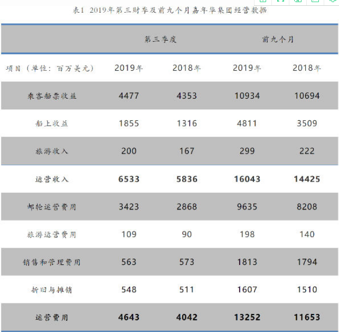339x332 pixels.
Task: Click the cell with 8208
Action: [x=307, y=207]
